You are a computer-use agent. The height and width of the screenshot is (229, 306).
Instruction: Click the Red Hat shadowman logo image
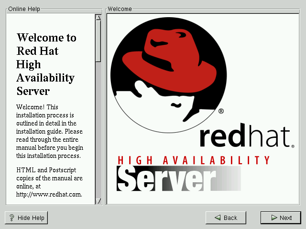(169, 75)
